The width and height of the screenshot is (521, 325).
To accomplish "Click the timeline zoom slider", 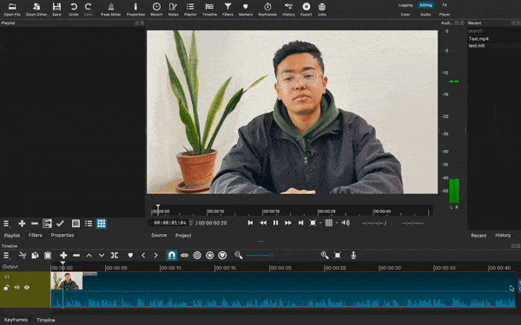I will click(x=260, y=256).
